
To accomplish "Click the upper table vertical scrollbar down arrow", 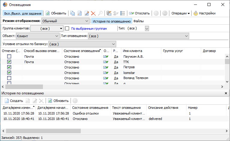I will coord(227,82).
